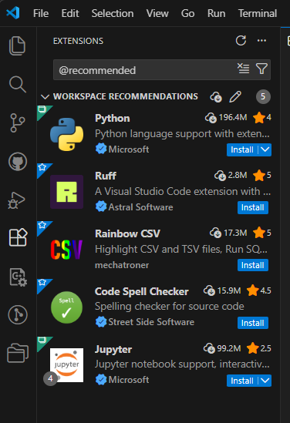Install the Code Spell Checker extension
The width and height of the screenshot is (290, 423).
click(253, 323)
